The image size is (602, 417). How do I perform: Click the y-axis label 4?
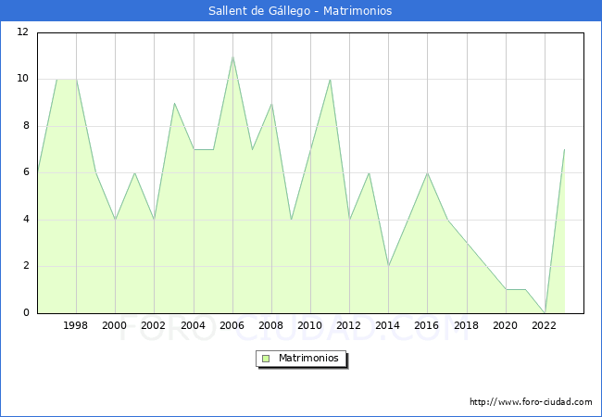click(26, 220)
